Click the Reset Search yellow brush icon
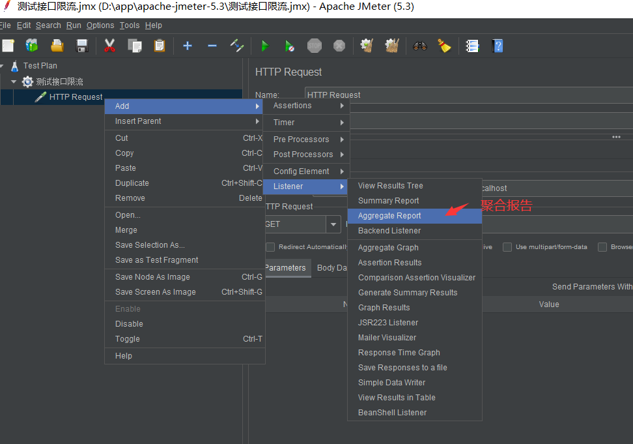The image size is (633, 444). click(x=445, y=46)
